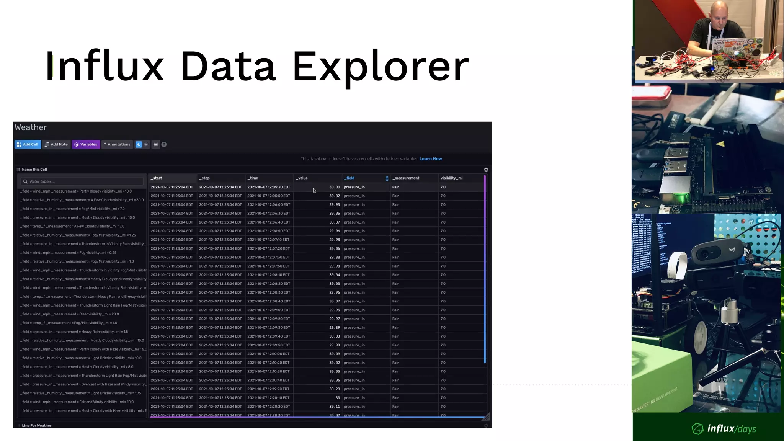This screenshot has width=784, height=441.
Task: Select table pressure_in Mostly Cloudy with Haze
Action: 83,411
